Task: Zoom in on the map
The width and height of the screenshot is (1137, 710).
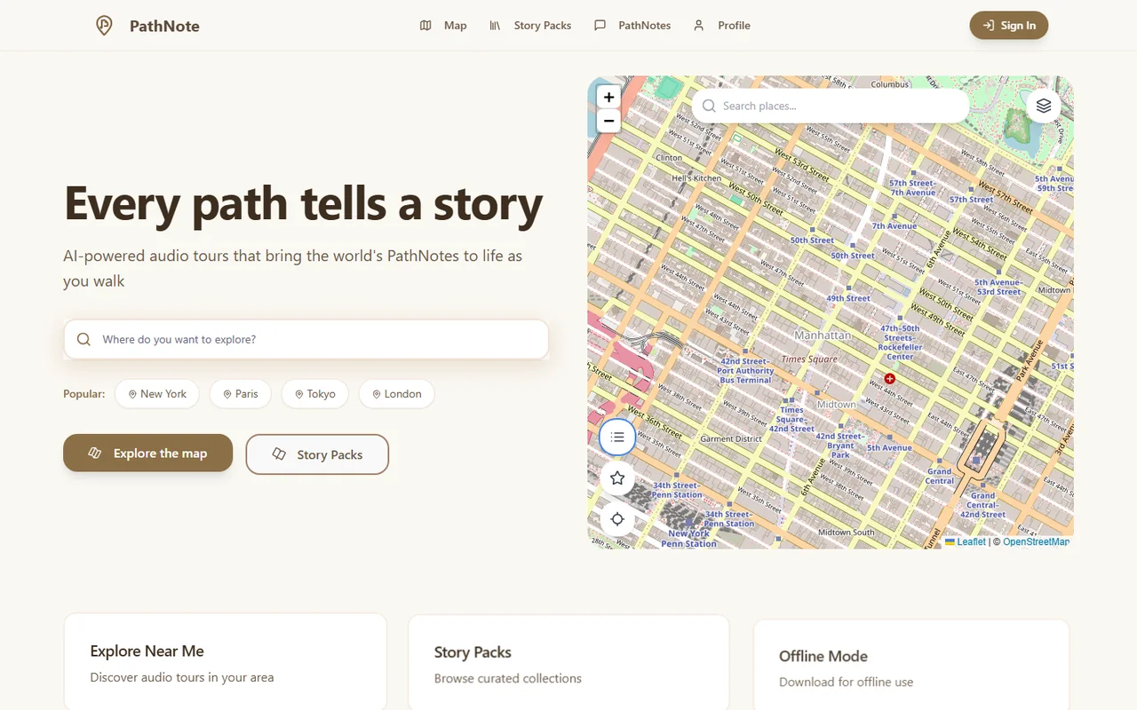Action: (x=608, y=98)
